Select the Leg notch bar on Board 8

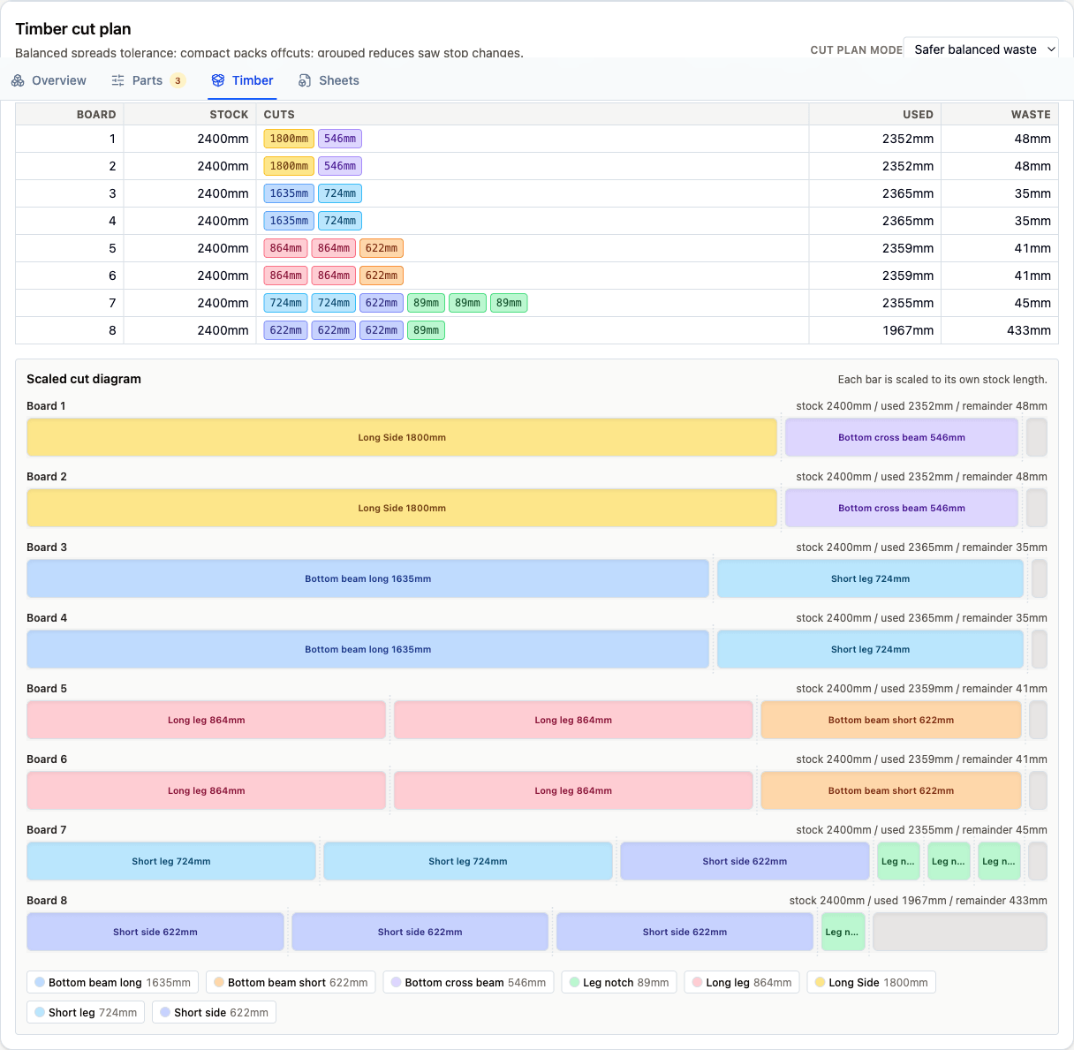(843, 932)
